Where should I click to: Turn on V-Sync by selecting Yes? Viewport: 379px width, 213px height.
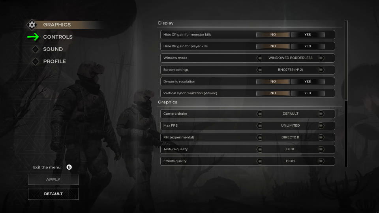click(308, 93)
